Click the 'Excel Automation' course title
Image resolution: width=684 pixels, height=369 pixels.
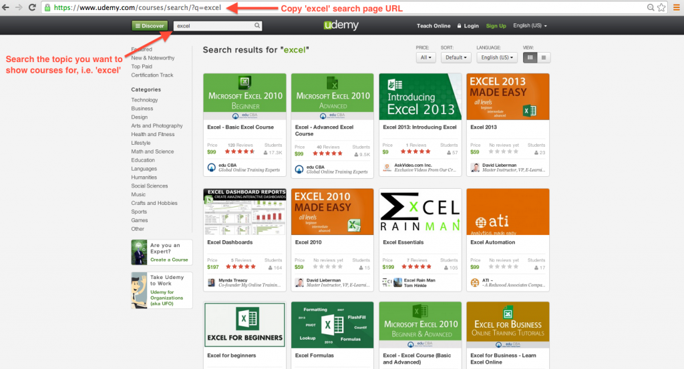(492, 242)
